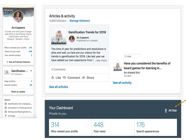Click An Coppens name in sidebar

coord(18,28)
